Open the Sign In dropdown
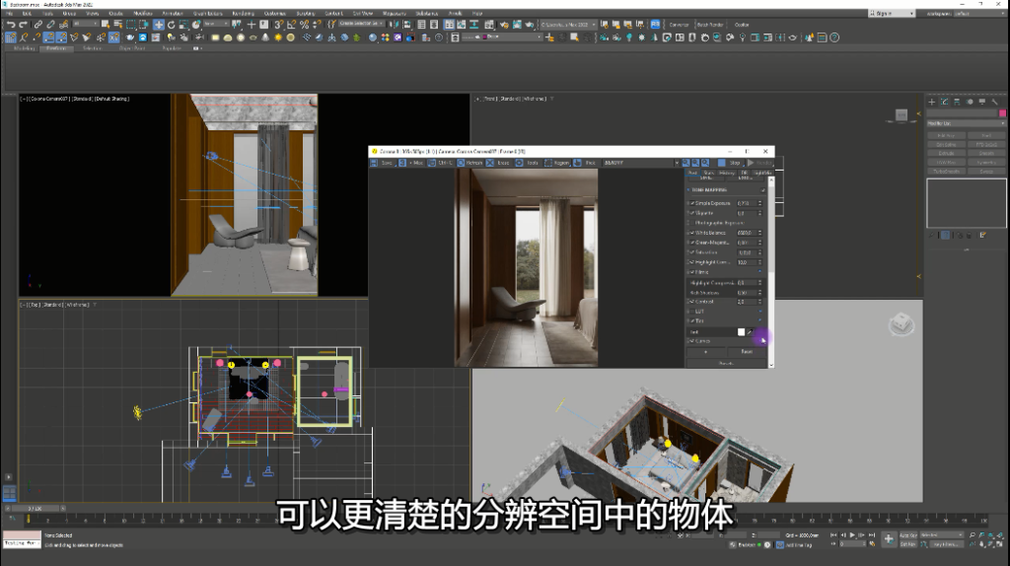This screenshot has height=566, width=1010. click(892, 13)
